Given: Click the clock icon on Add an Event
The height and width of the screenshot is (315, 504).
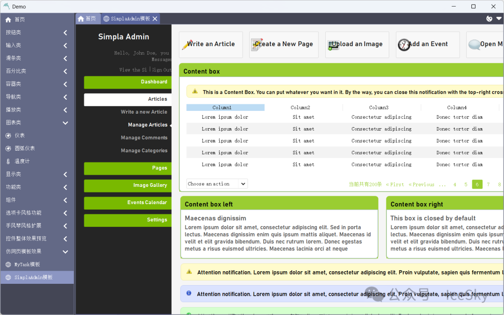Looking at the screenshot, I should coord(404,45).
